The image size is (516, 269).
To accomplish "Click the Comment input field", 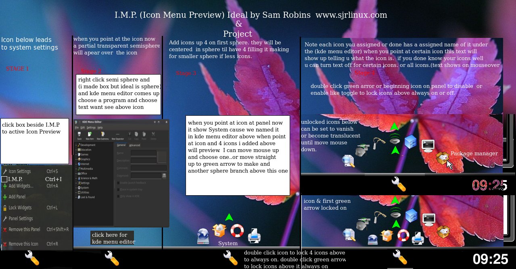I will [149, 168].
